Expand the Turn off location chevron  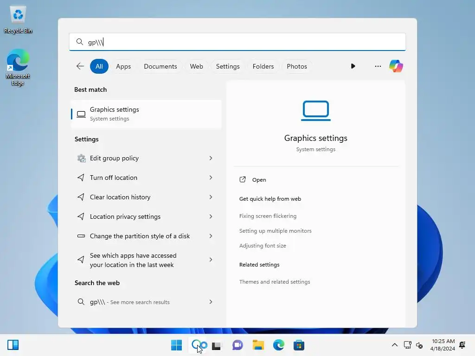[x=211, y=178]
